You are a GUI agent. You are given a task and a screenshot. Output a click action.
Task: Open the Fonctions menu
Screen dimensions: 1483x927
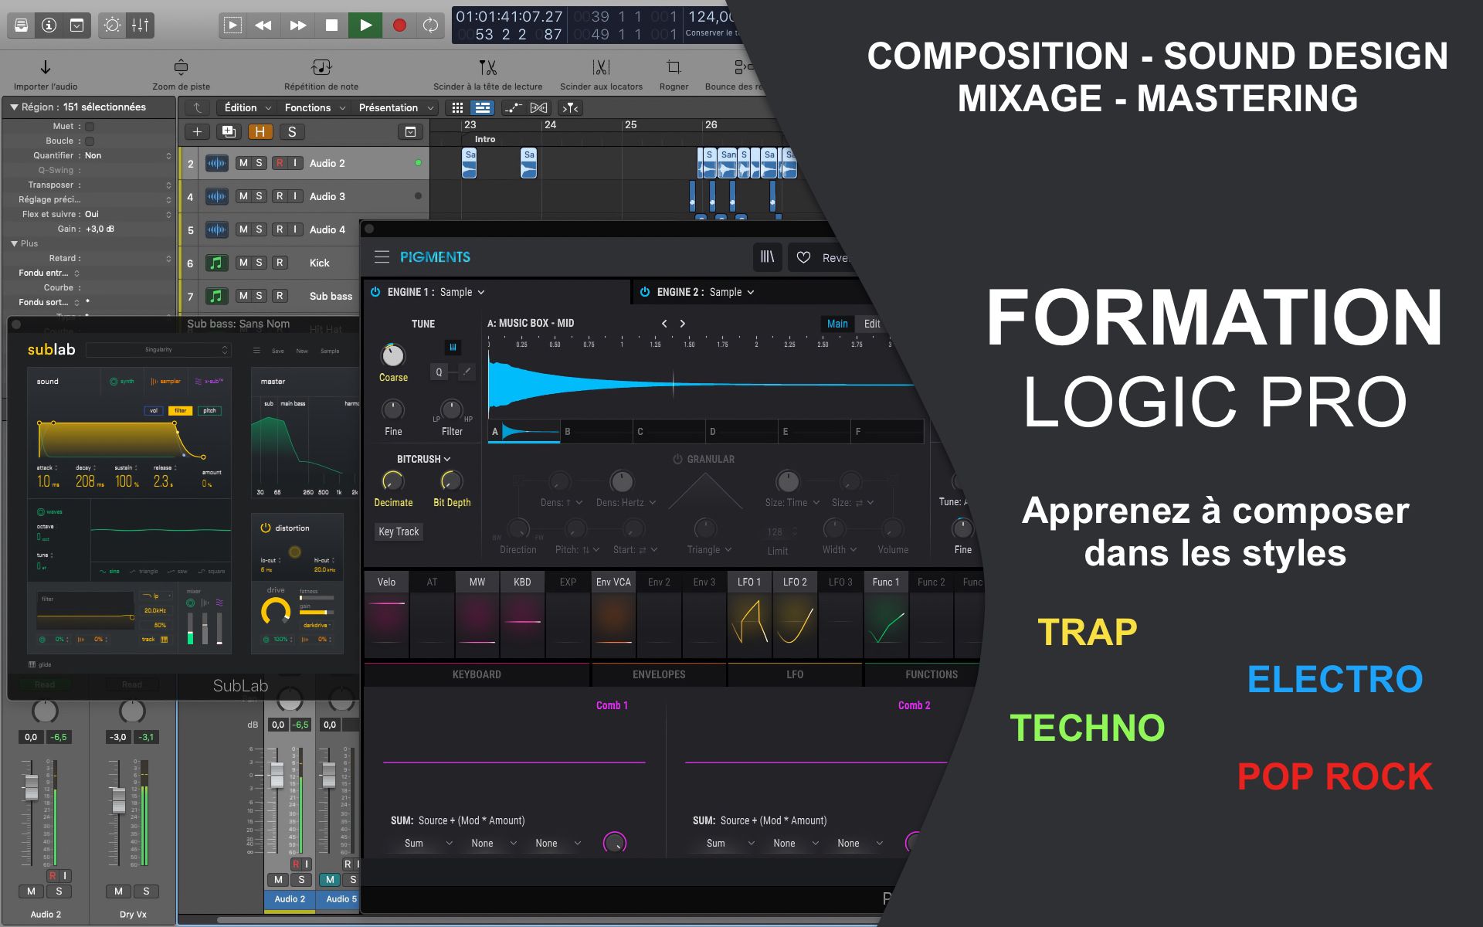coord(314,107)
